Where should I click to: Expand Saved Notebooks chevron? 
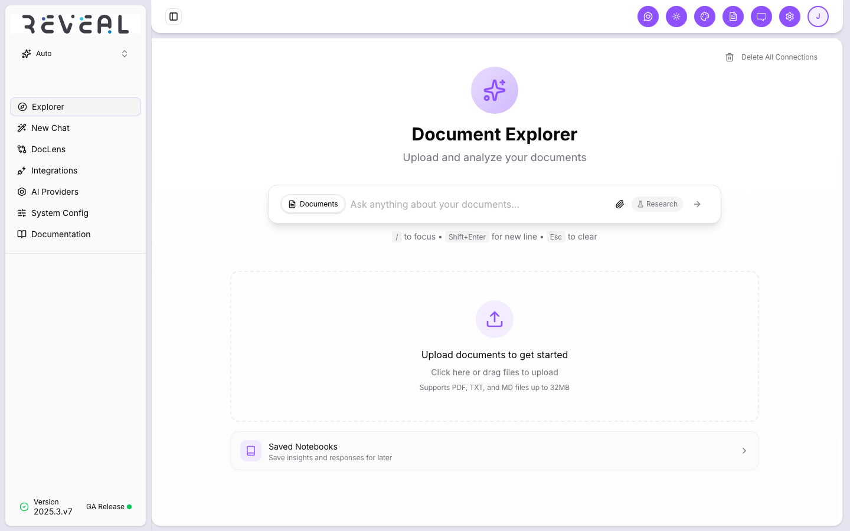click(x=744, y=451)
